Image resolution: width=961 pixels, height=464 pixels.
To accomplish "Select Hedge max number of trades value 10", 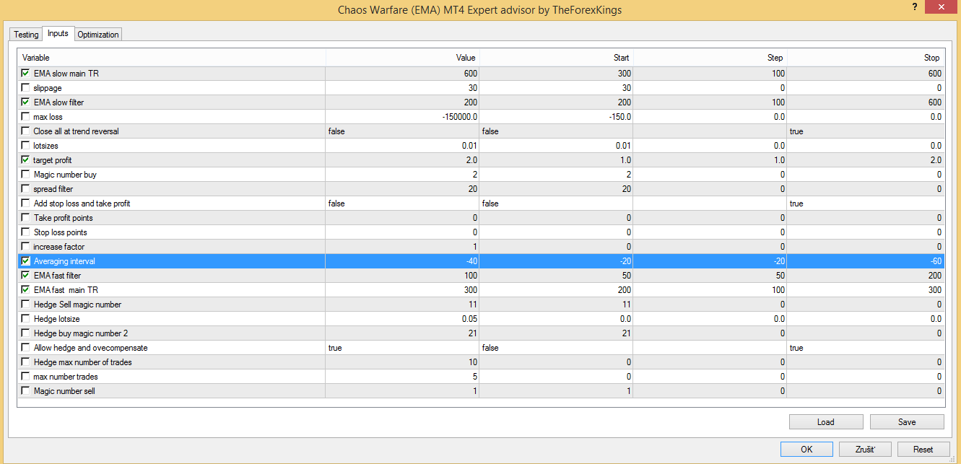I will [402, 362].
